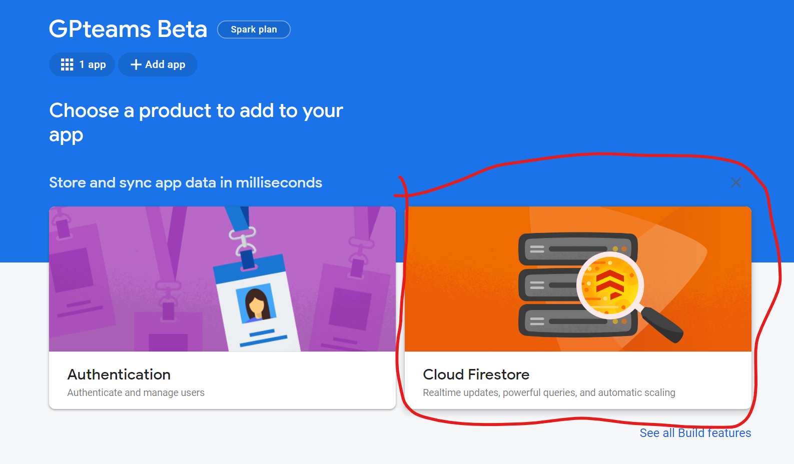Click the GPteams Beta project title

tap(128, 29)
